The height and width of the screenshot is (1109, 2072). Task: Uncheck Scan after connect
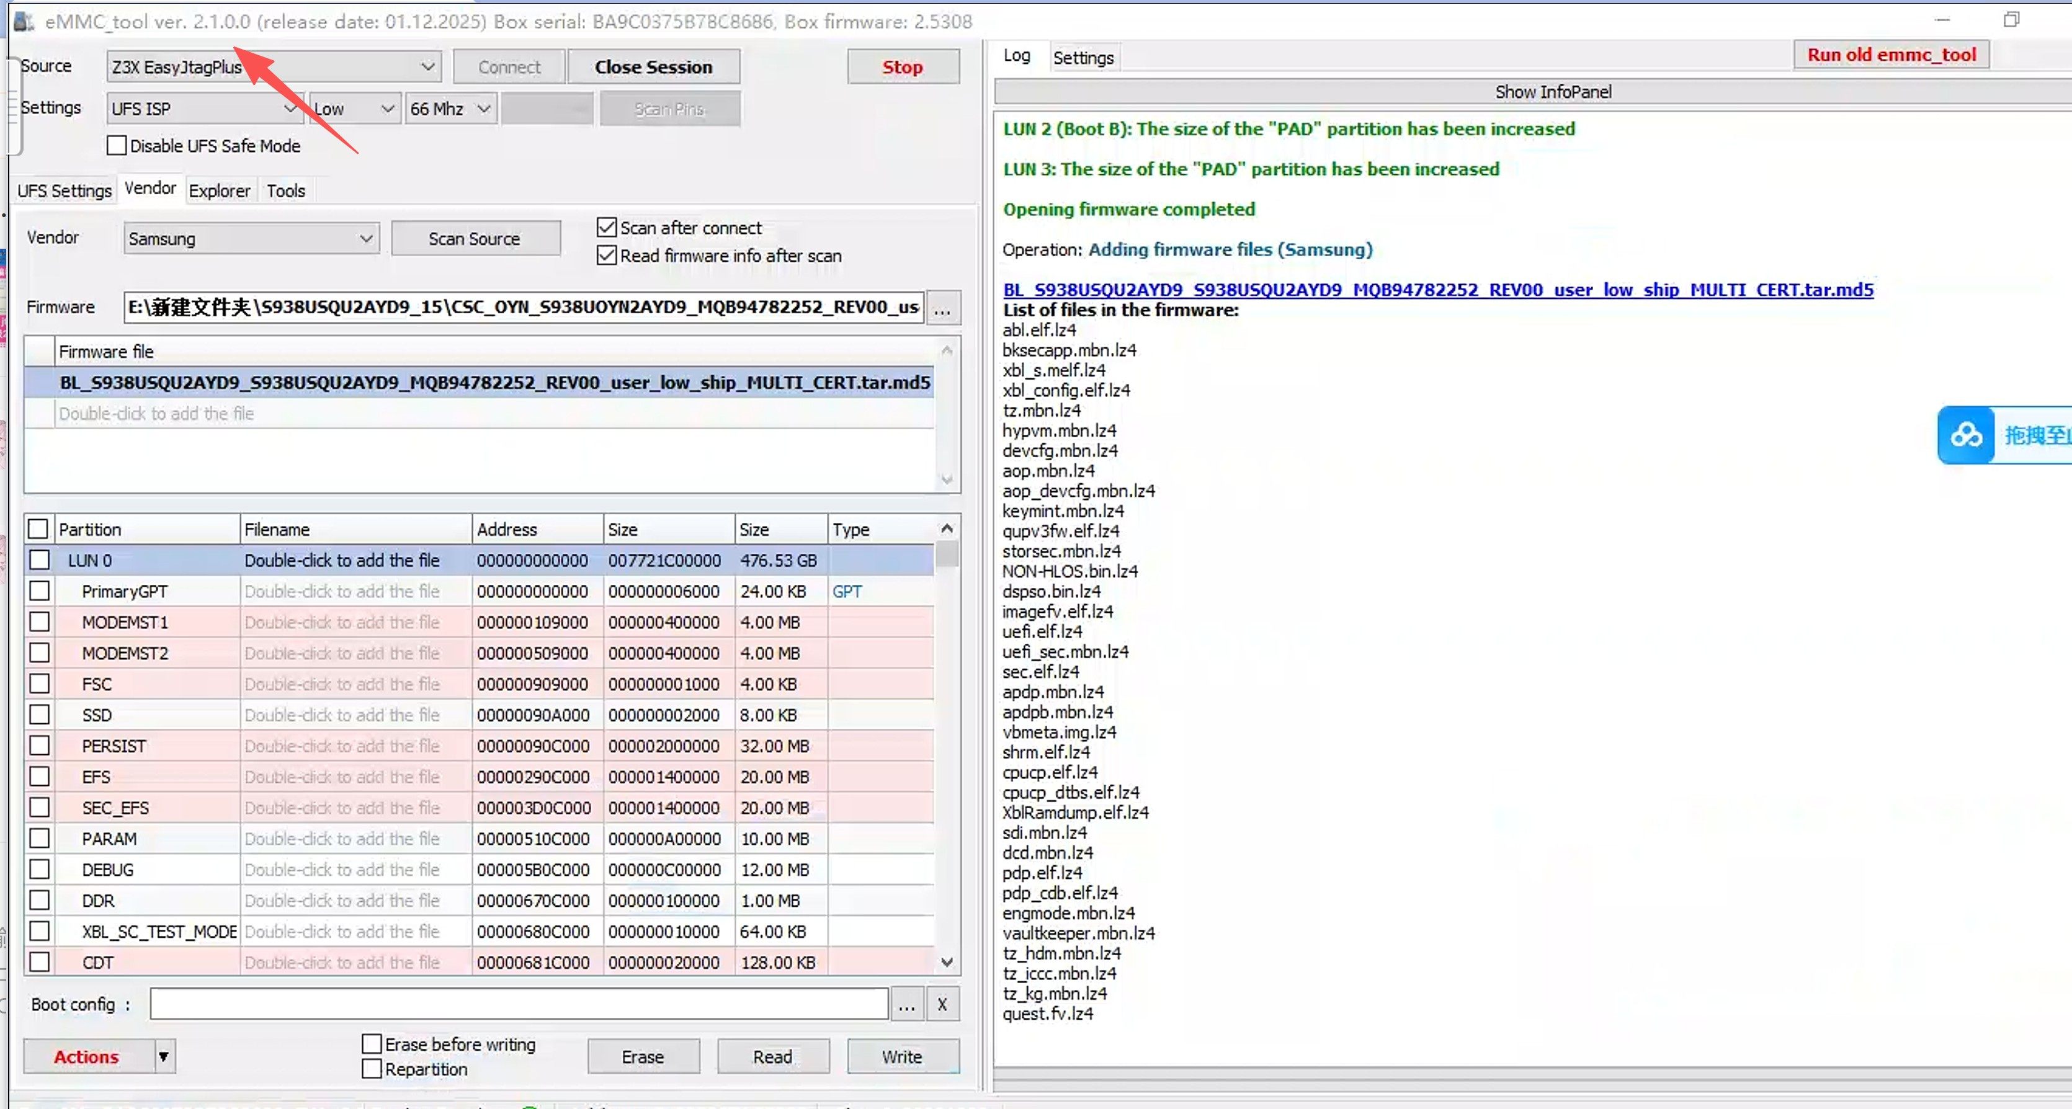tap(607, 228)
